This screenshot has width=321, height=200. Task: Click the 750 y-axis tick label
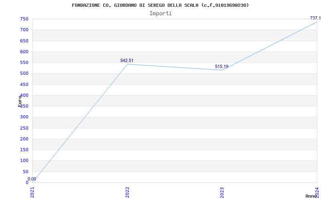click(x=24, y=19)
